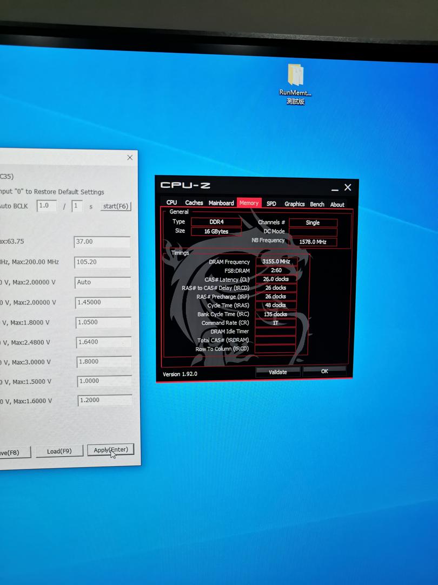
Task: Click the start(F6) button
Action: pyautogui.click(x=116, y=206)
